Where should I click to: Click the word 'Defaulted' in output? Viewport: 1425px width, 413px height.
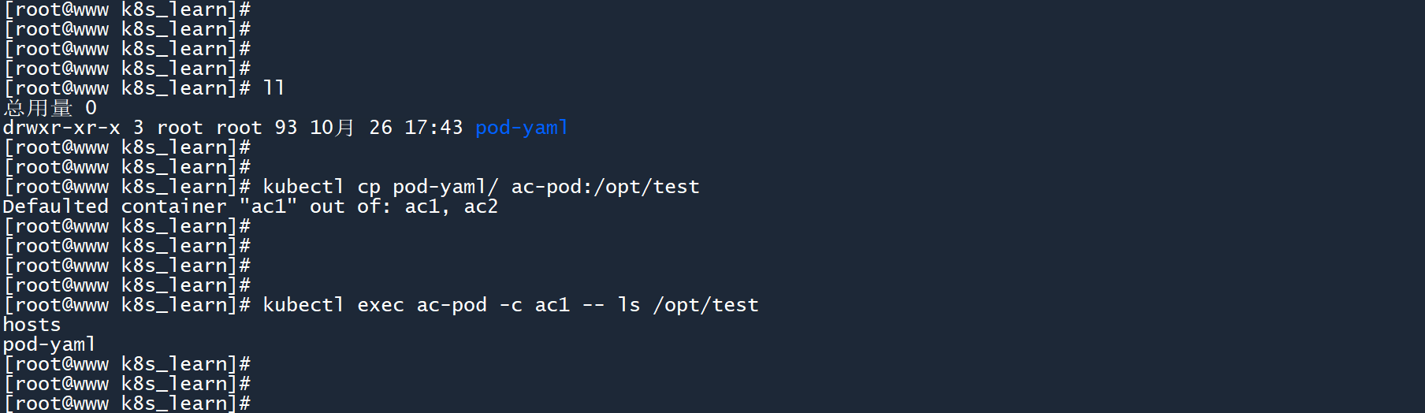(55, 206)
